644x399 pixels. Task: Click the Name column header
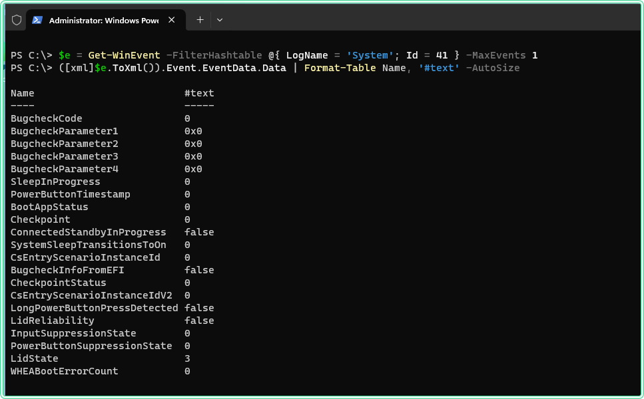[23, 93]
